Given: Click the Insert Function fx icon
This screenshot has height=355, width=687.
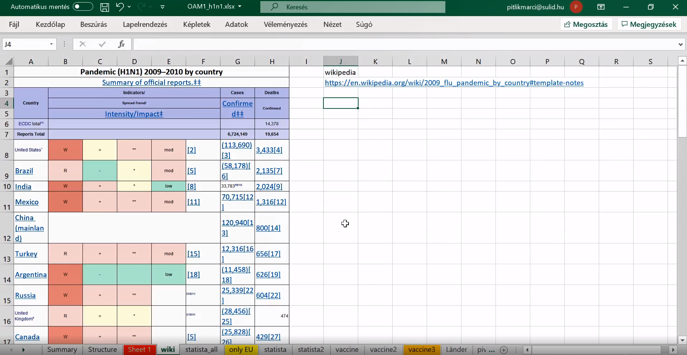Looking at the screenshot, I should coord(122,44).
